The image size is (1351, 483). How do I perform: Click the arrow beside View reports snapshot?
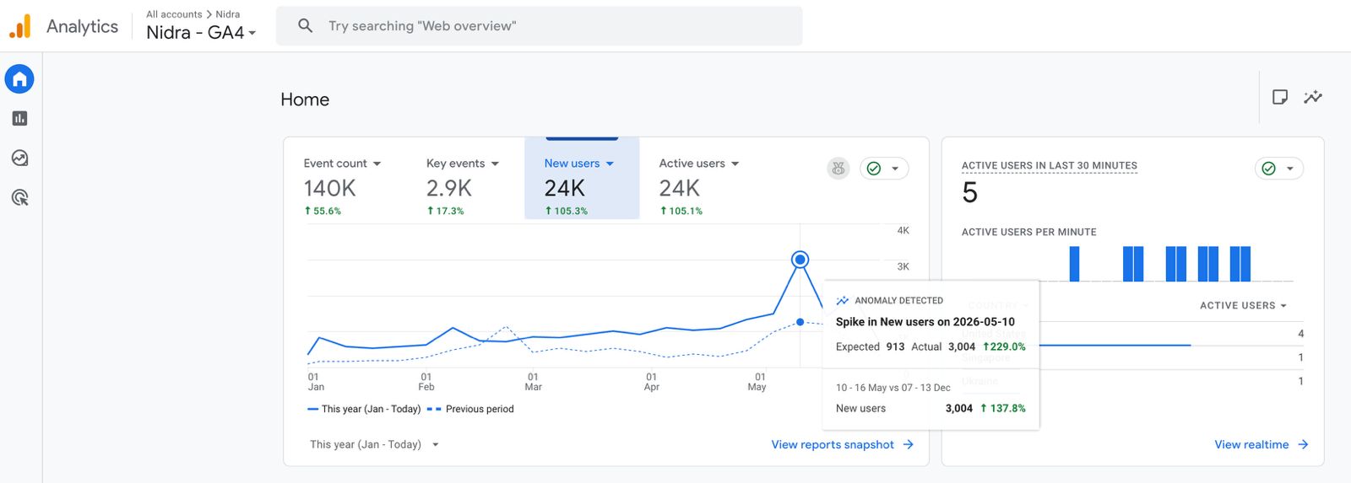point(908,444)
